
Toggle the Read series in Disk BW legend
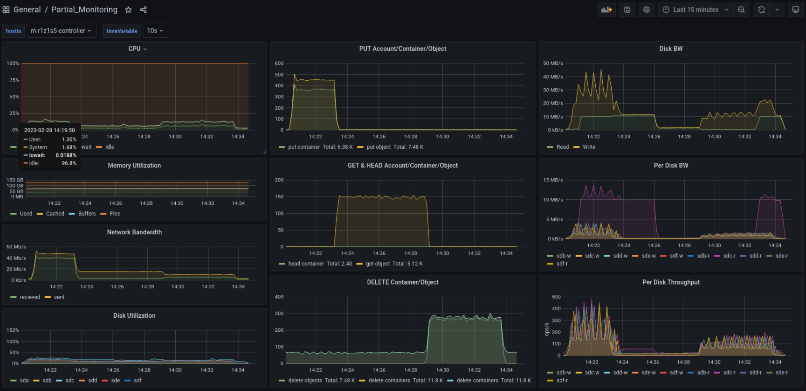[x=562, y=147]
